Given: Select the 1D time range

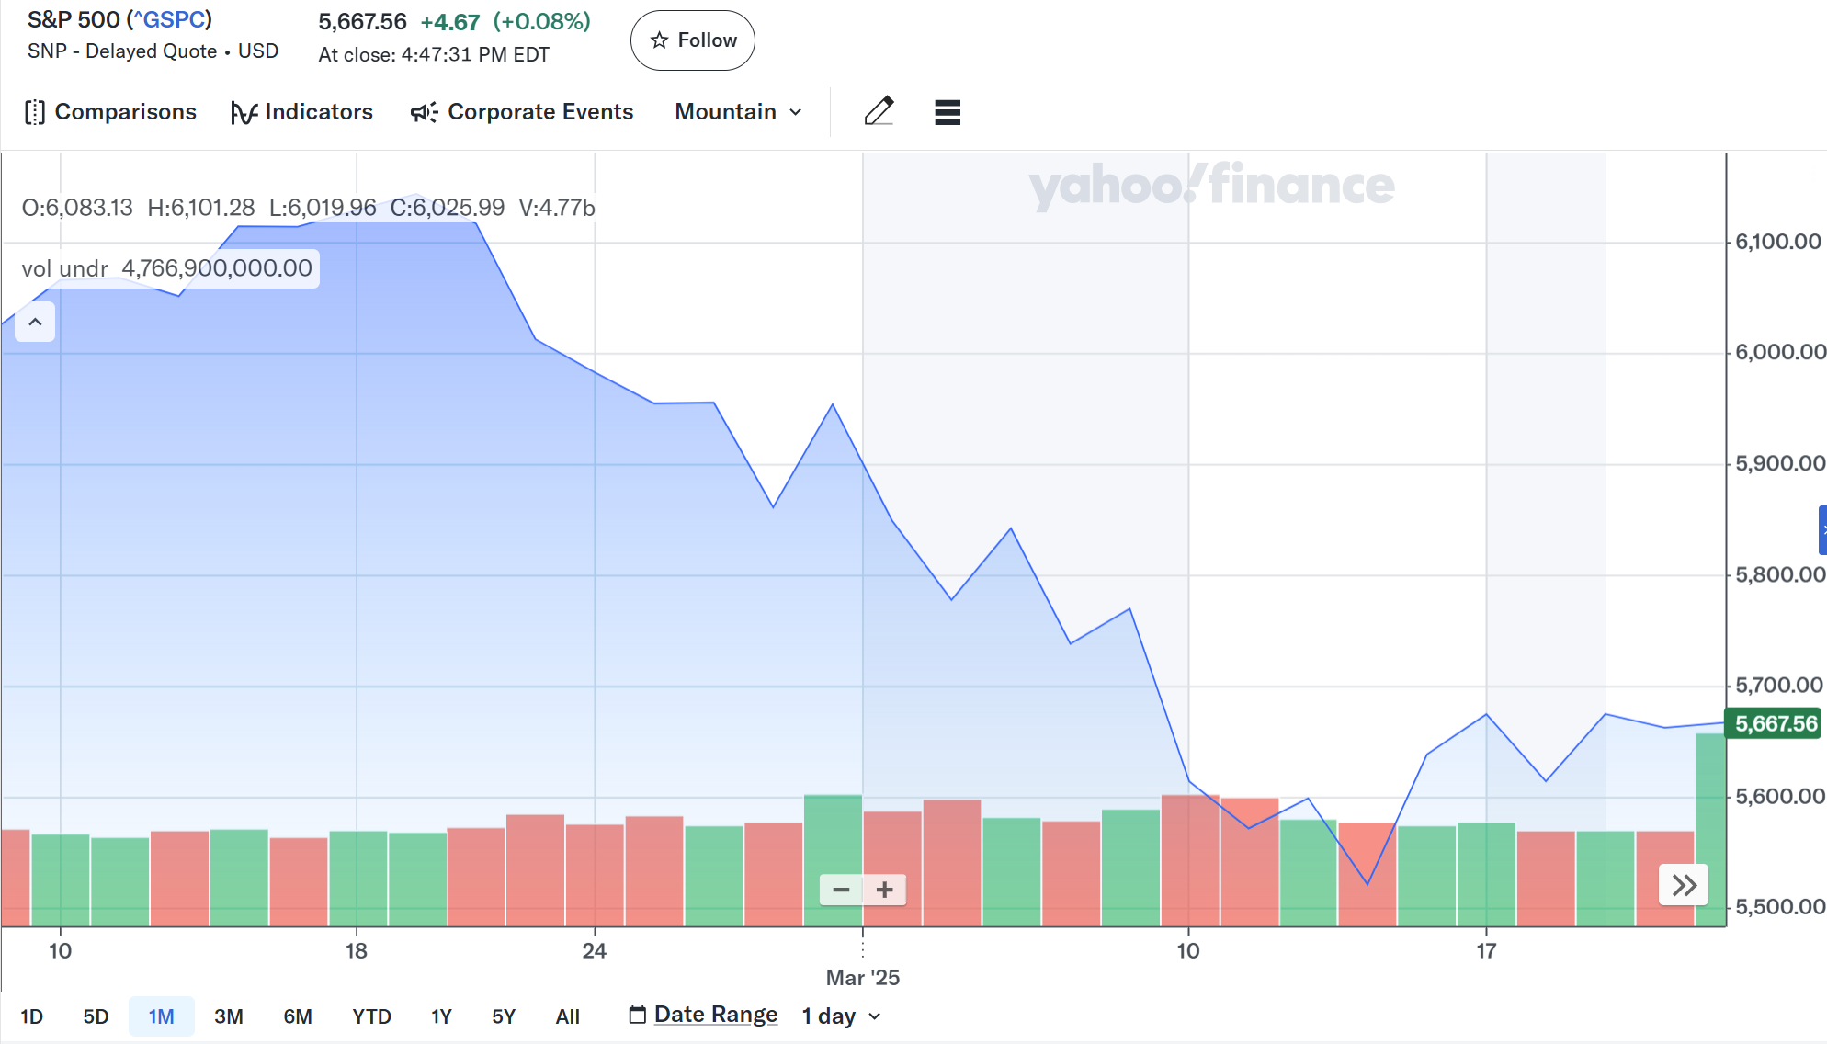Looking at the screenshot, I should click(32, 1016).
